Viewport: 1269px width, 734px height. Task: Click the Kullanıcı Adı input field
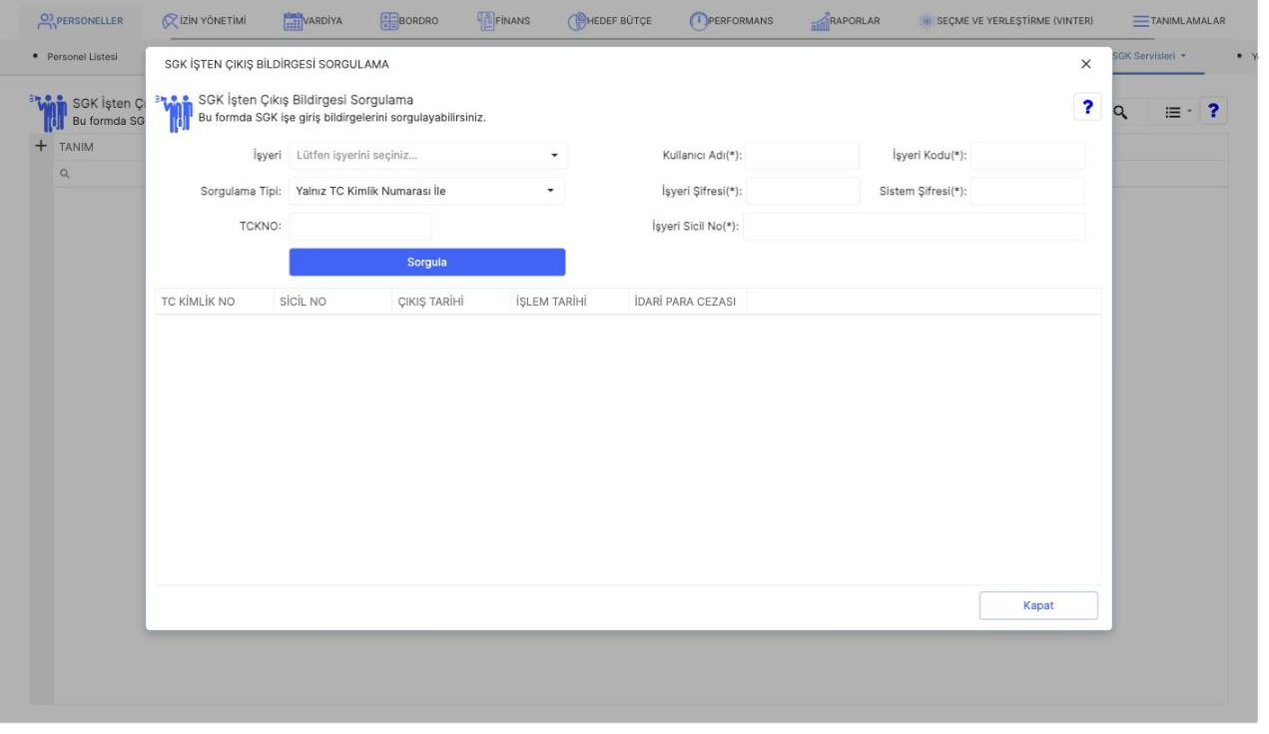(803, 156)
